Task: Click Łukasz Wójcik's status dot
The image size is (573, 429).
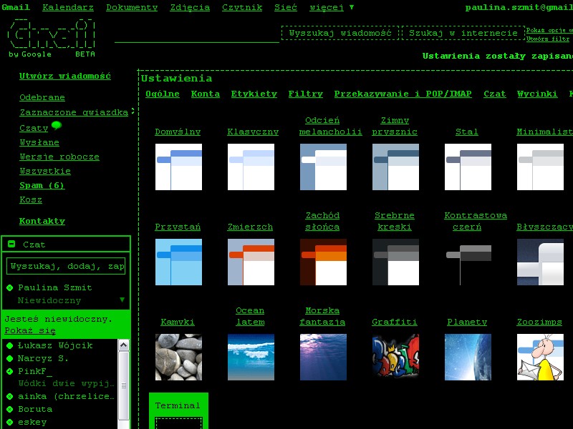Action: (x=10, y=346)
